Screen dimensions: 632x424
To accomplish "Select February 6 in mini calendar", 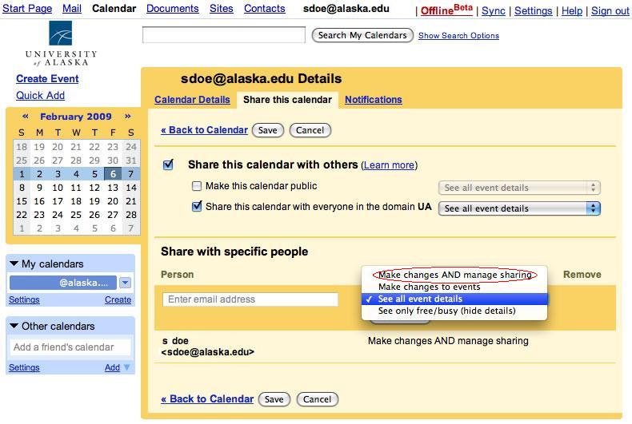I will click(x=113, y=174).
